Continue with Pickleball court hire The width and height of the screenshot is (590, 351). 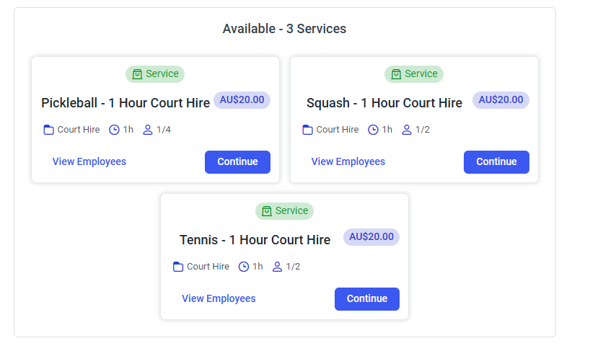click(x=237, y=162)
